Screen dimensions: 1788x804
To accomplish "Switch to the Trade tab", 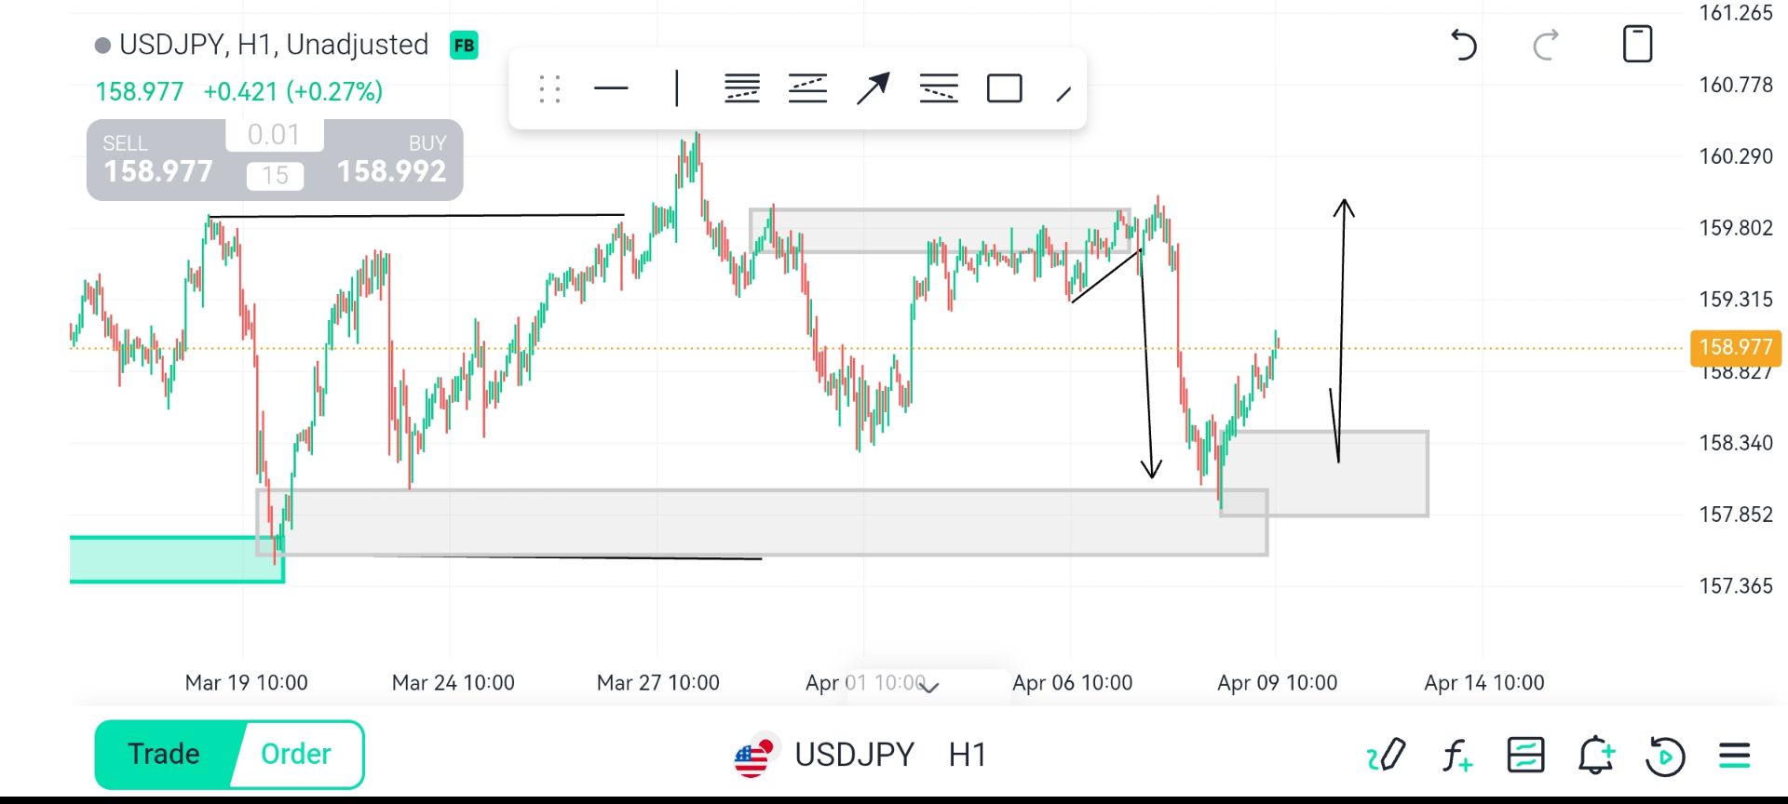I will (164, 754).
